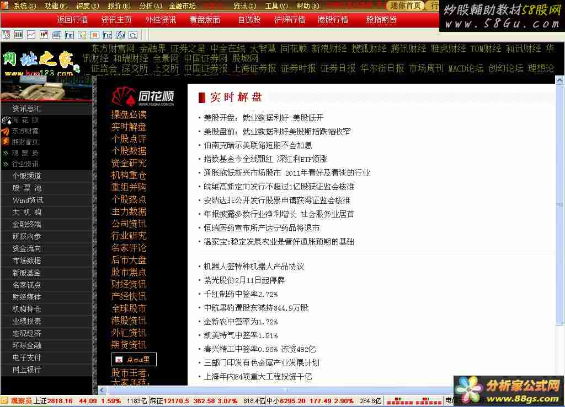Open the 帮助(H) menu
Viewport: 565px width, 407px height.
(x=308, y=6)
